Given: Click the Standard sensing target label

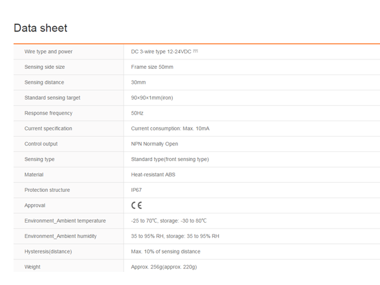Looking at the screenshot, I should (52, 98).
